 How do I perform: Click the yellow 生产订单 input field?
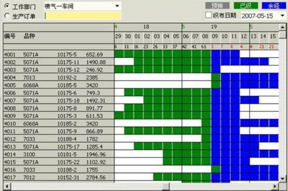point(83,16)
